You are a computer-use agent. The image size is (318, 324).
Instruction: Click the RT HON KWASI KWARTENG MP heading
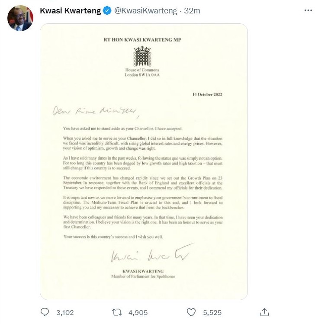142,40
